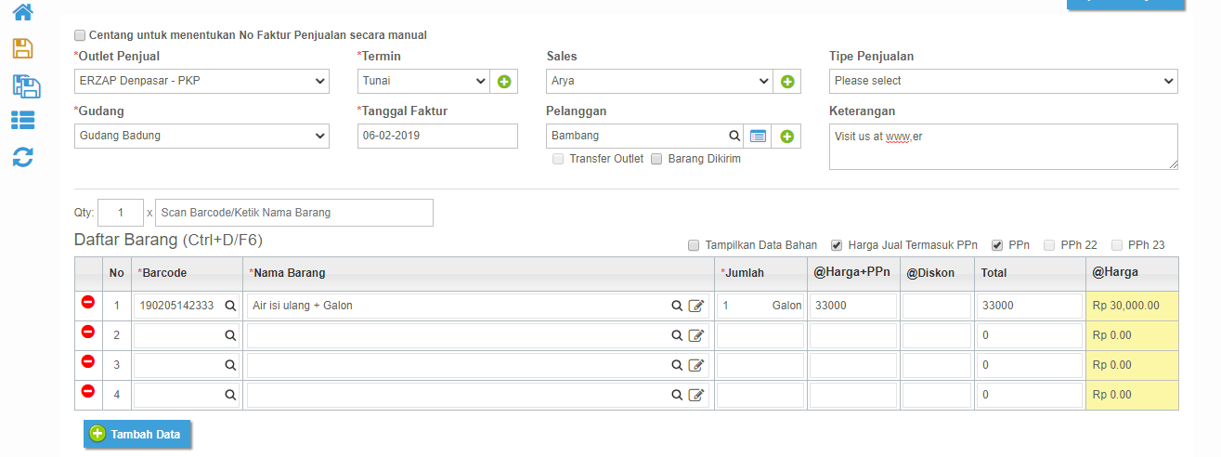Click Tambah Data button
Image resolution: width=1221 pixels, height=457 pixels.
[x=137, y=434]
